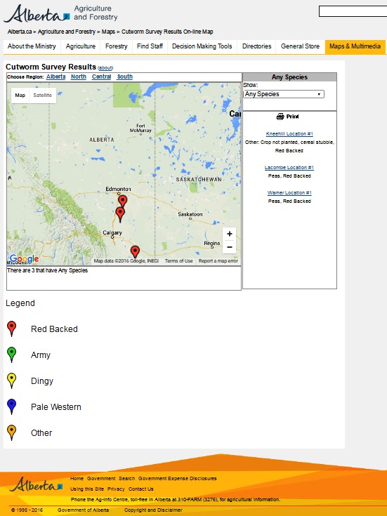387x516 pixels.
Task: Open Warner Location #1 link
Action: [289, 193]
